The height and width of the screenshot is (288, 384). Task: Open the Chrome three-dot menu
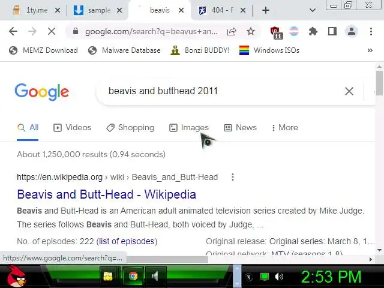[x=371, y=31]
